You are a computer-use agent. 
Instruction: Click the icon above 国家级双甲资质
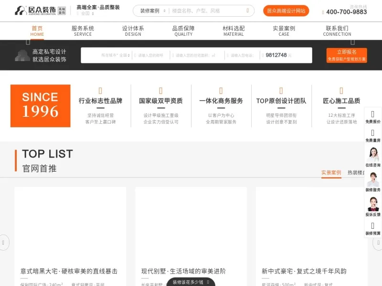click(160, 91)
